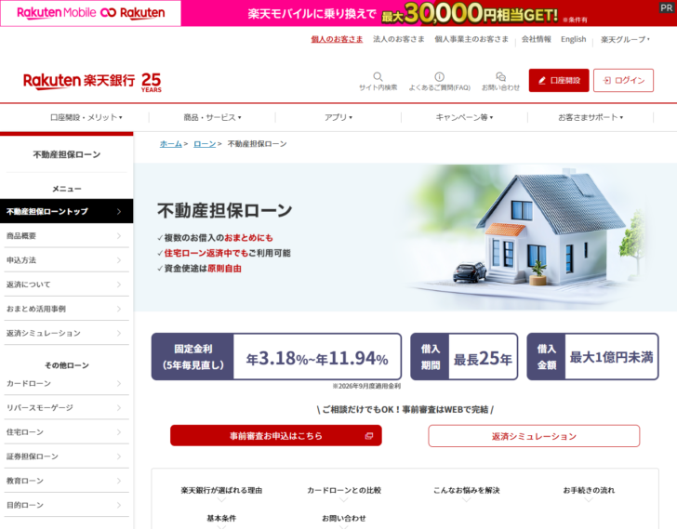
Task: Open 証券担保ローン sidebar link
Action: point(67,456)
